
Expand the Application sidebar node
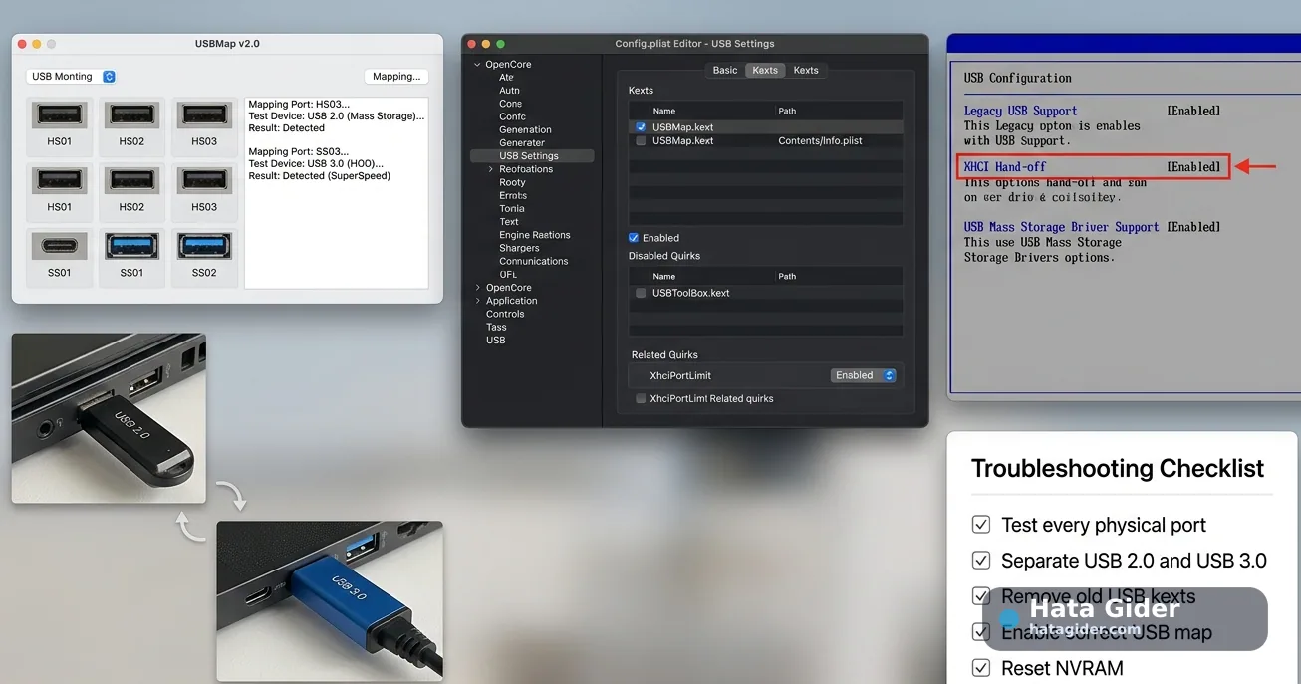pos(477,301)
